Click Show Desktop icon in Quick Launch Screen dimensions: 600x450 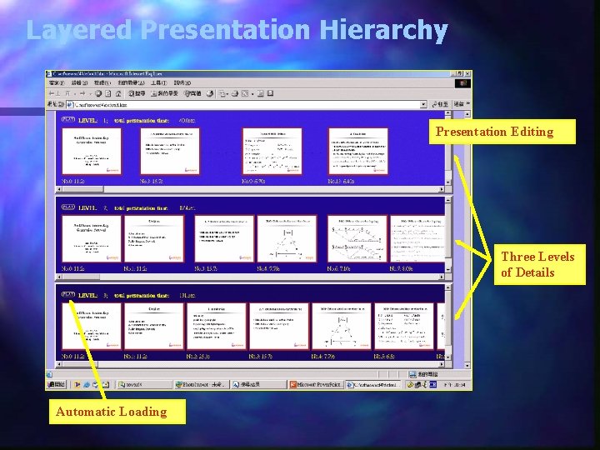pyautogui.click(x=96, y=384)
